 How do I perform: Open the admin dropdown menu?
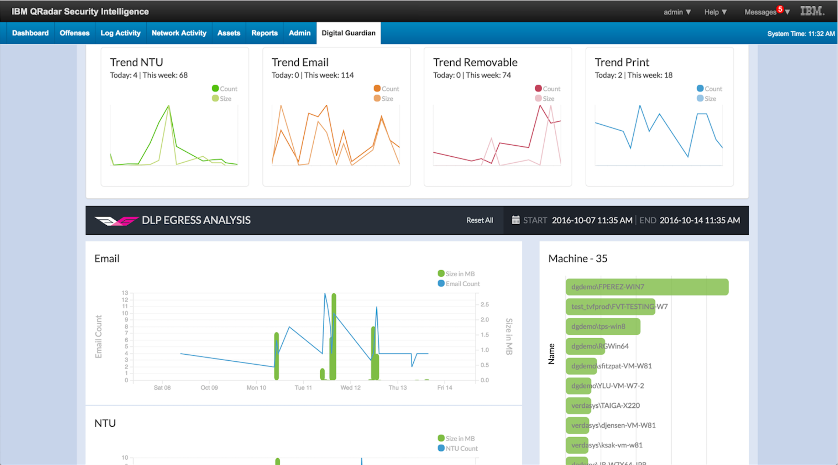(x=676, y=11)
